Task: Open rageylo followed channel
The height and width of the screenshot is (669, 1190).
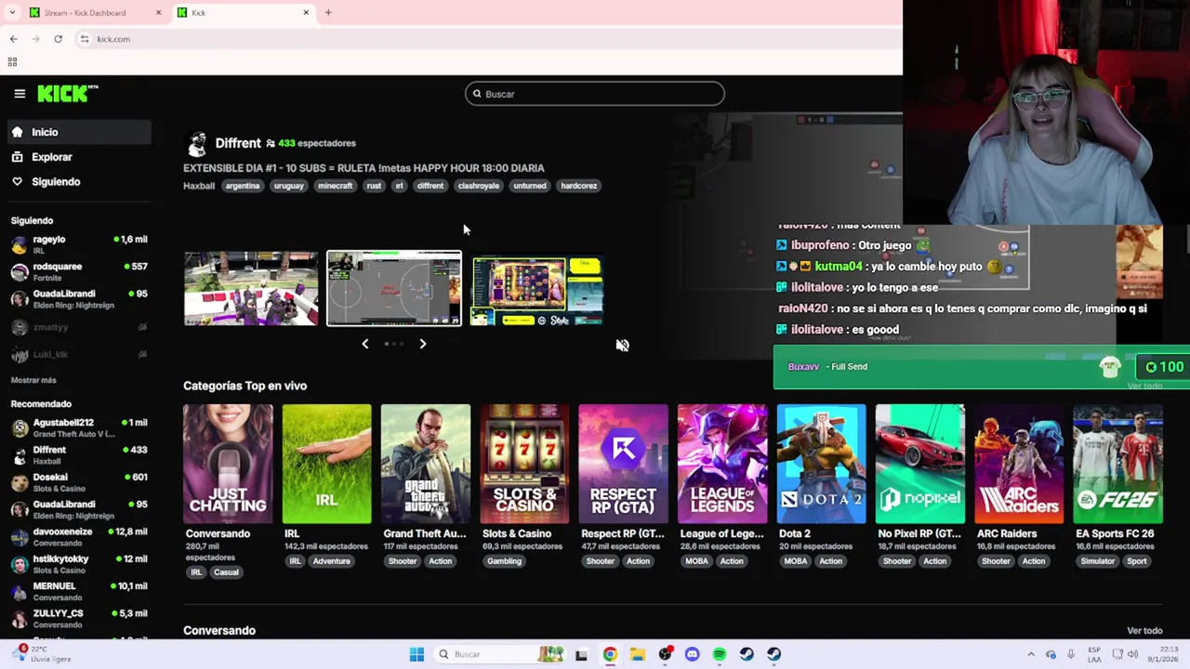Action: (79, 244)
